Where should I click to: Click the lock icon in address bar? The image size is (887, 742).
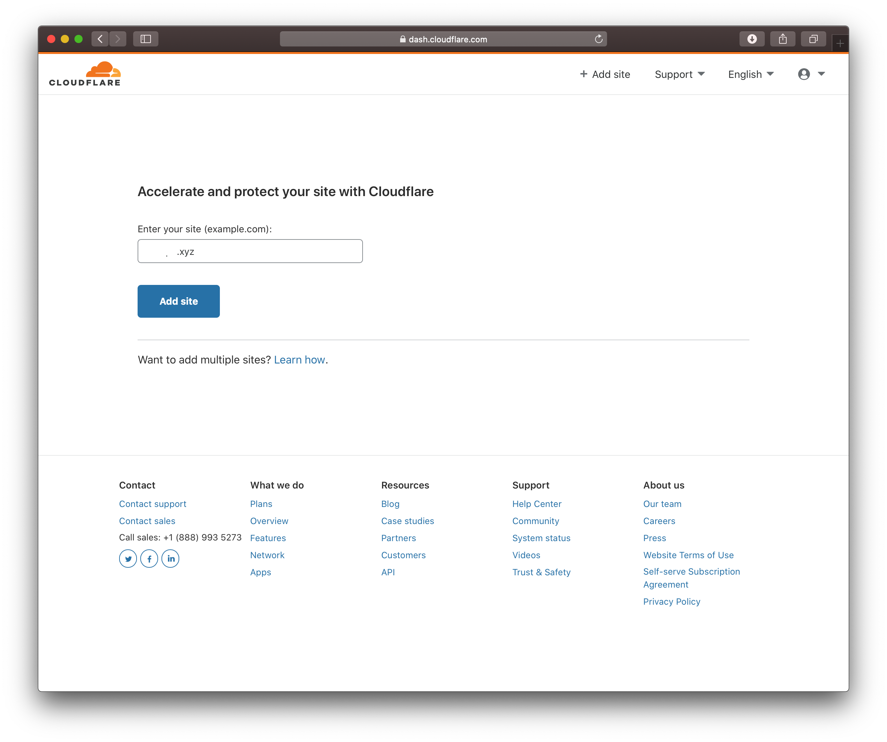(x=403, y=39)
